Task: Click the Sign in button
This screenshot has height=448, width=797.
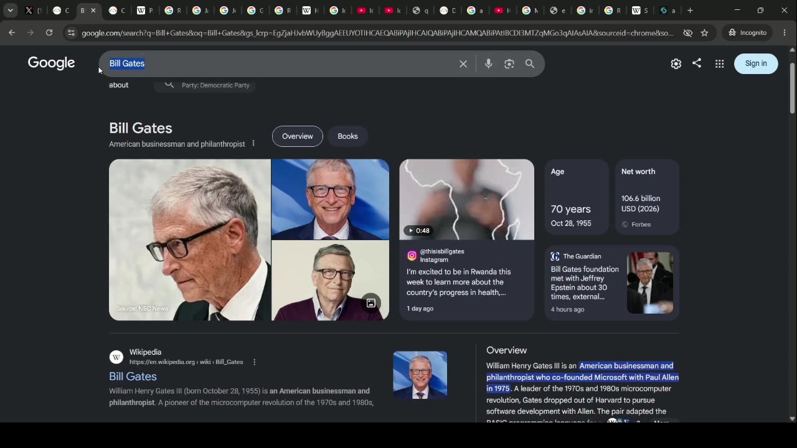Action: click(756, 63)
